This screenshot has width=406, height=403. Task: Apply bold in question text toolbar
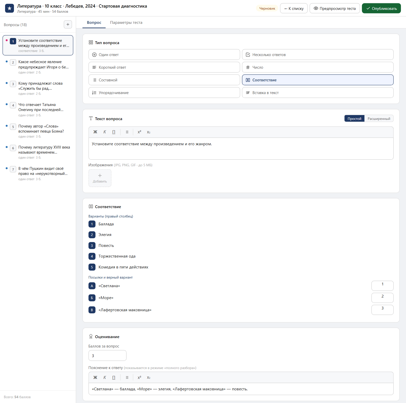tap(95, 132)
